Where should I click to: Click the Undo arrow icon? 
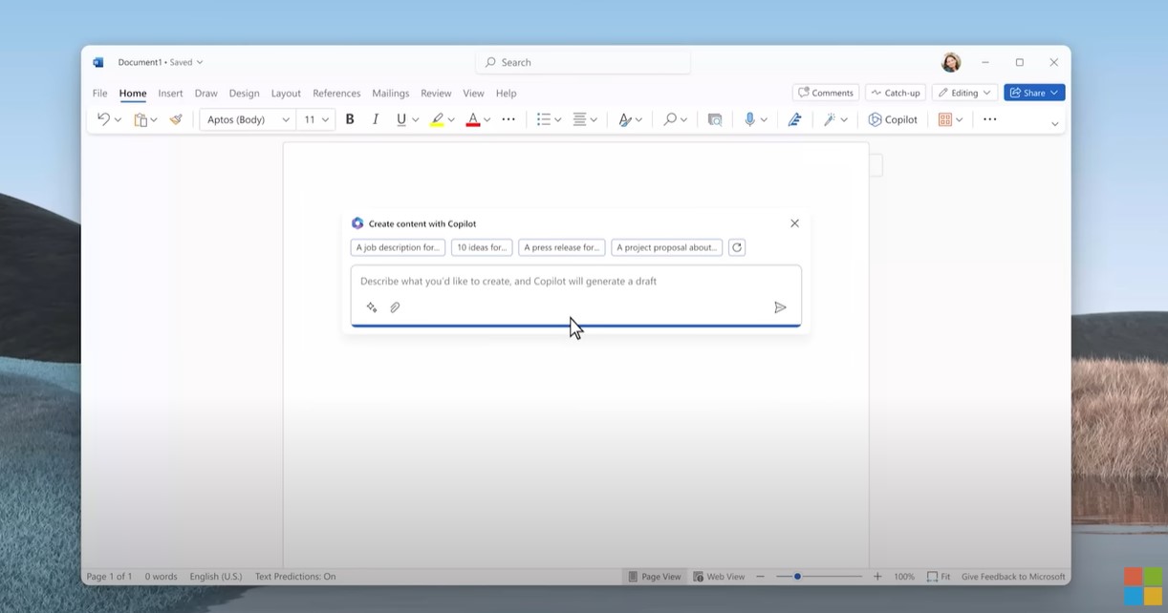click(x=103, y=119)
